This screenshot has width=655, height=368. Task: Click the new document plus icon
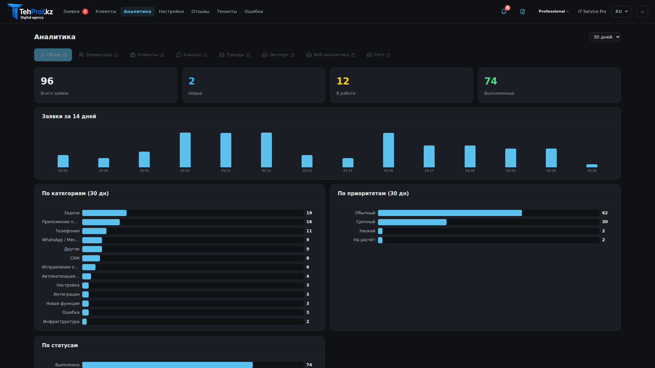(522, 12)
